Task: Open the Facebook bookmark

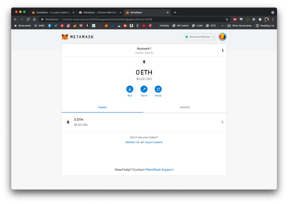Action: (49, 26)
